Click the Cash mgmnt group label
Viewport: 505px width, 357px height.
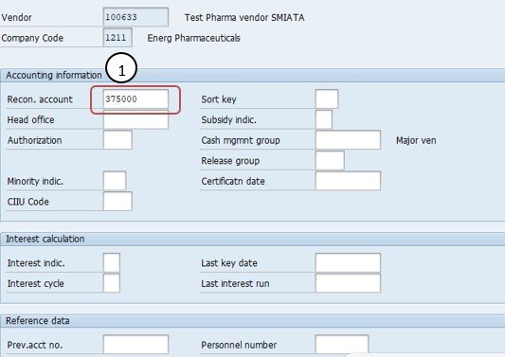[x=241, y=141]
